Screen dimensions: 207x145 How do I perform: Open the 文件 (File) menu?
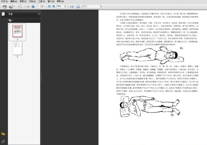(x=4, y=1)
